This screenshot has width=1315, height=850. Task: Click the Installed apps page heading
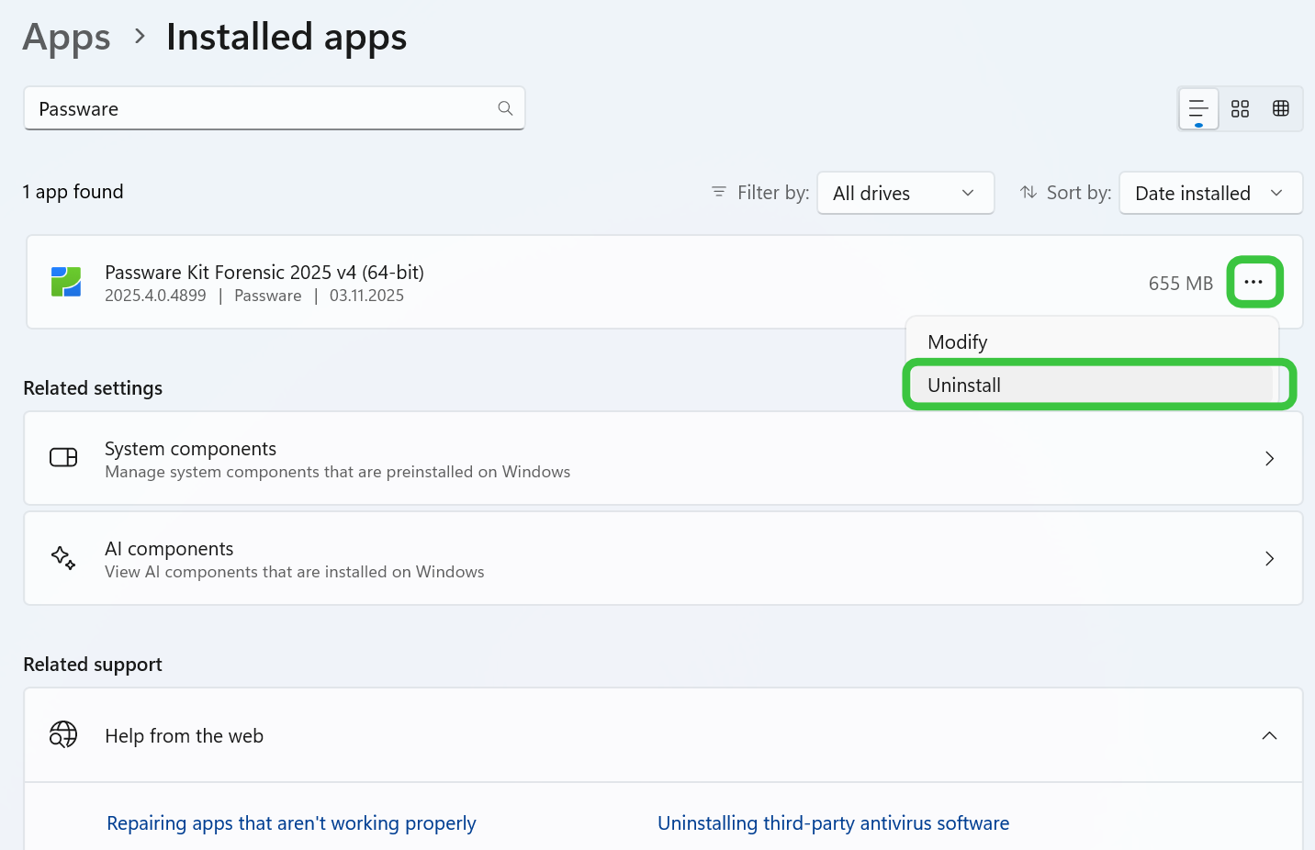[x=287, y=38]
